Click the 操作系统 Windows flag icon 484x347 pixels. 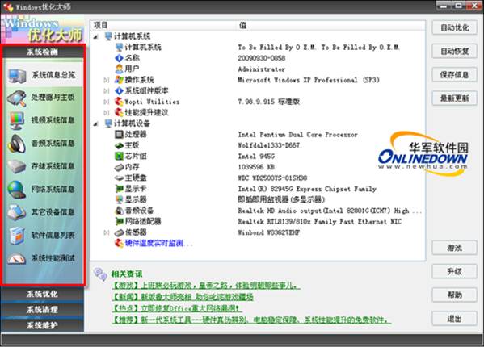coord(119,80)
